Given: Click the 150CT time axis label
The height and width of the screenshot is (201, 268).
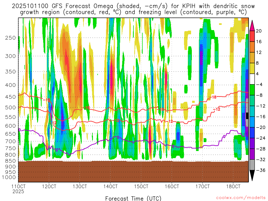Looking at the screenshot, I should (141, 186).
